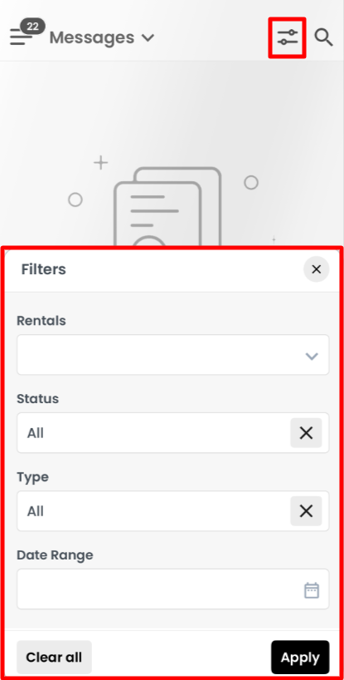Screen dimensions: 344x680
Task: Apply the selected filters
Action: 300,658
